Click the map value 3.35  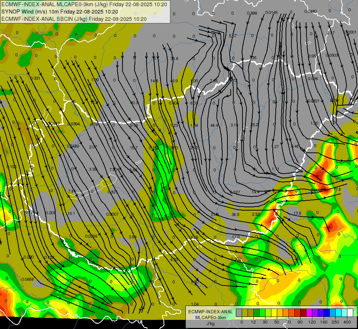[x=93, y=169]
